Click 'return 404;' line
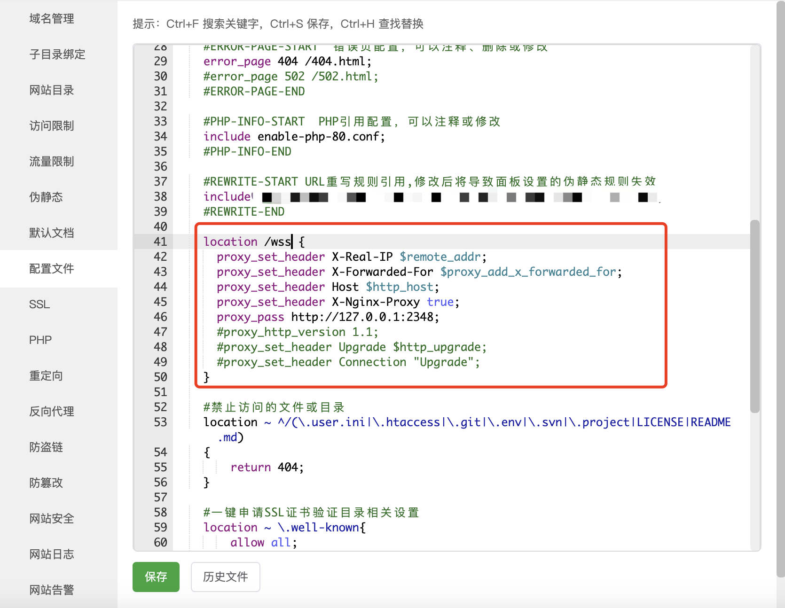 tap(267, 467)
